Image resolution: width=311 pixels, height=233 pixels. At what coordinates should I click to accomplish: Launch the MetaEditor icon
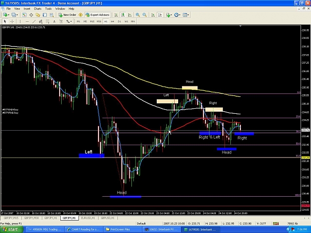coord(81,15)
